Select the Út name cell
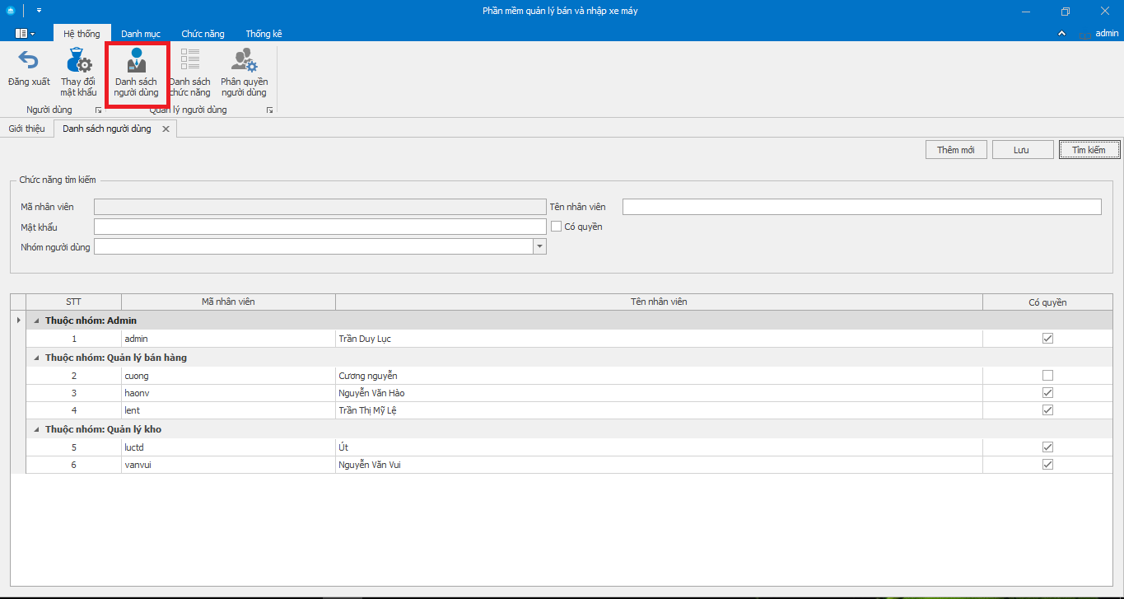 [x=659, y=447]
